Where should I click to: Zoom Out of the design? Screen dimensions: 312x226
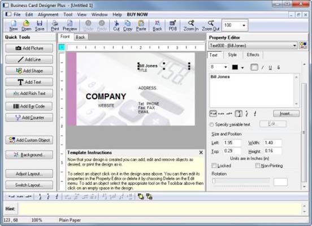210,25
